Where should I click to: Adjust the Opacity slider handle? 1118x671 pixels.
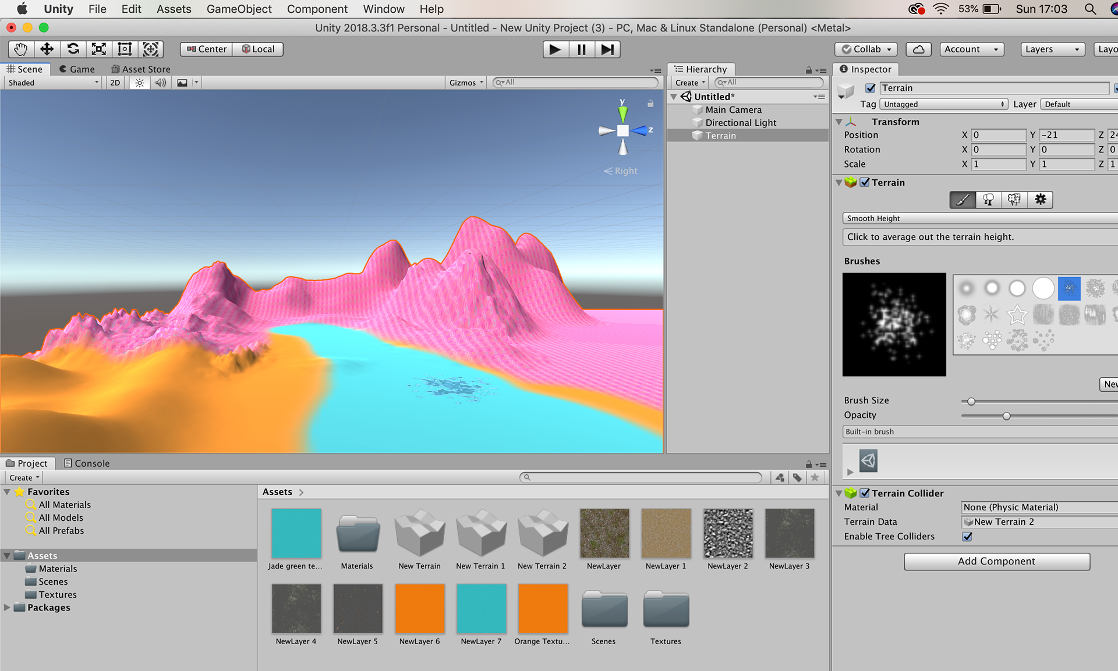point(1006,416)
